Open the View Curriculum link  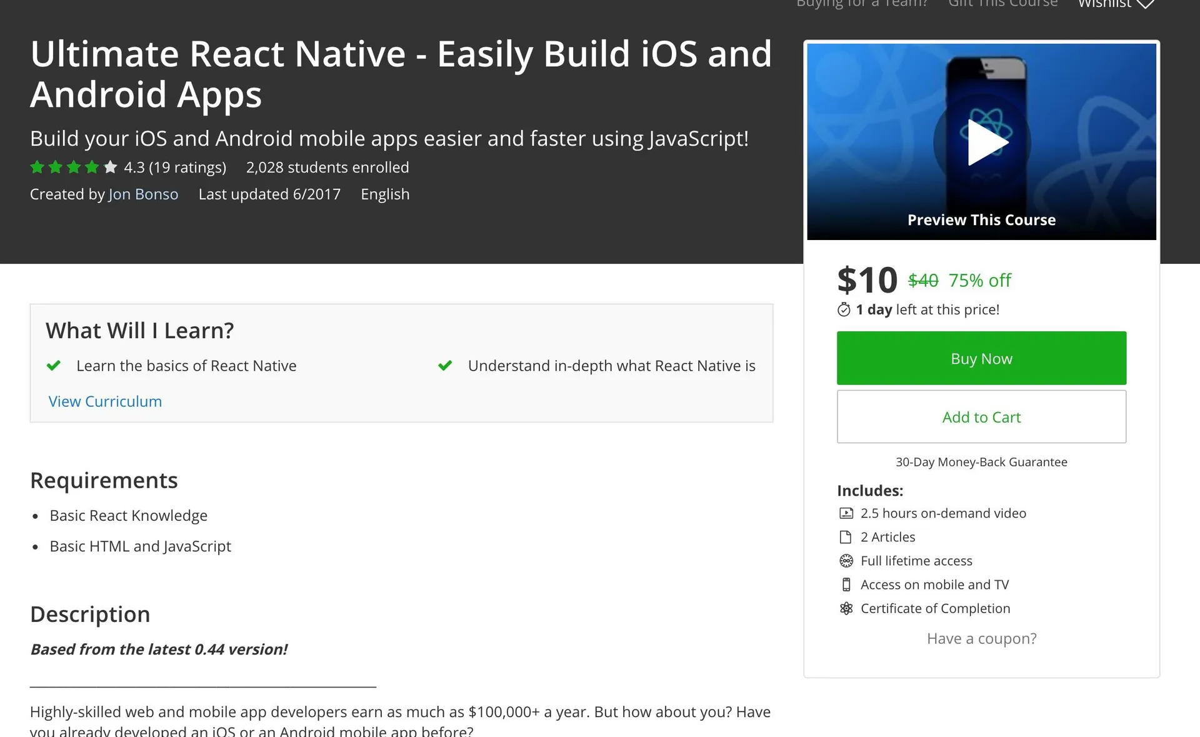(x=105, y=401)
